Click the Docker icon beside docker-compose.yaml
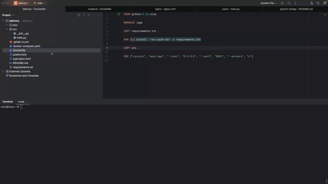 (x=11, y=46)
